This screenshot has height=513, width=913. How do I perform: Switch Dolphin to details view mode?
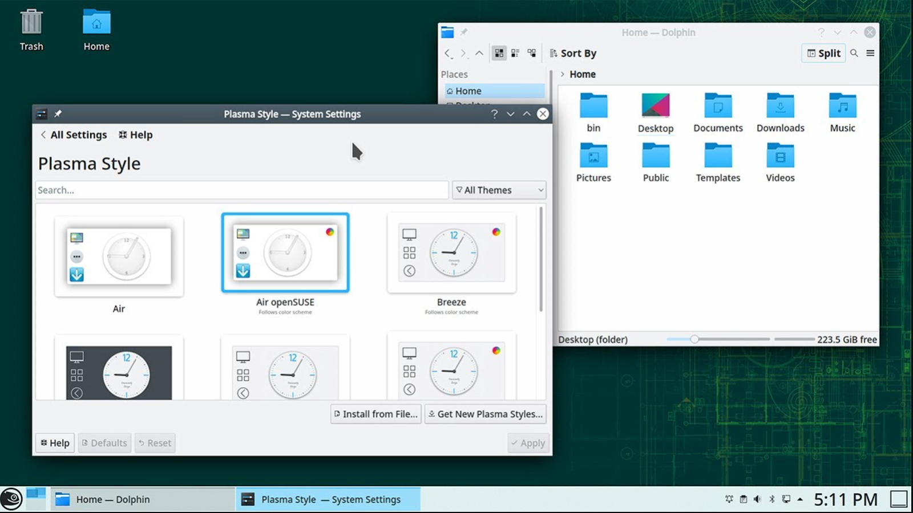531,53
